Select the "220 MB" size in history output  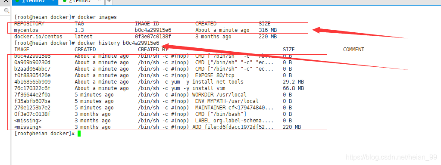pos(292,127)
